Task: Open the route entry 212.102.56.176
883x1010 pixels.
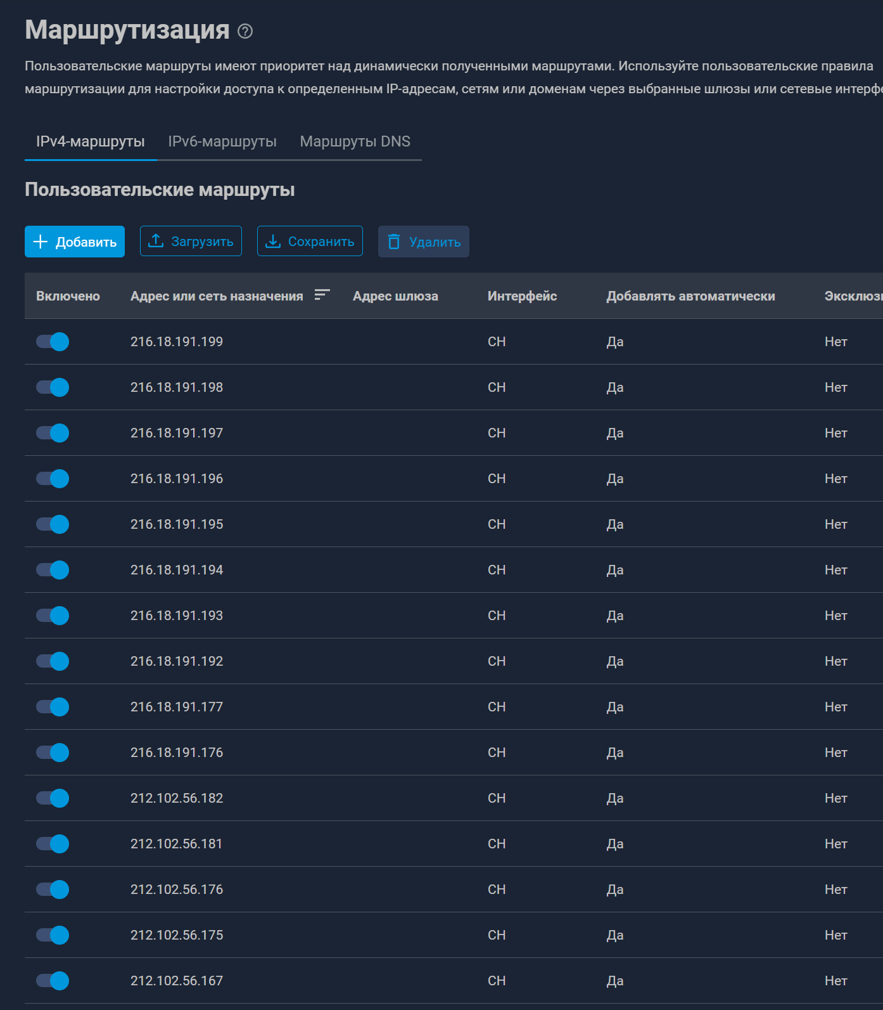Action: [177, 890]
